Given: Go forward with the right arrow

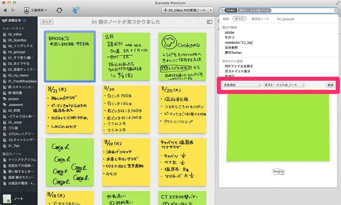Looking at the screenshot, I should pyautogui.click(x=13, y=10).
